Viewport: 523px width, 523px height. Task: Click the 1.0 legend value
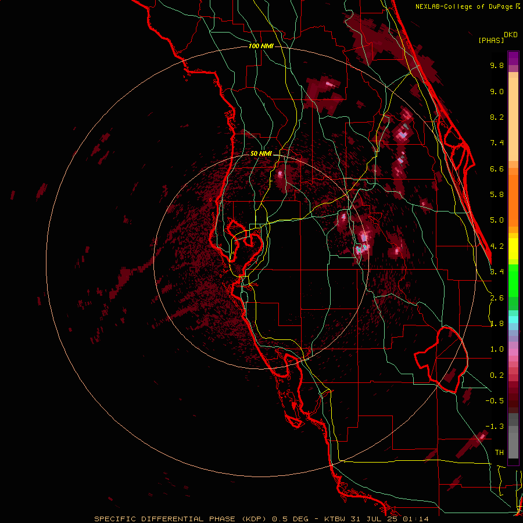[497, 349]
